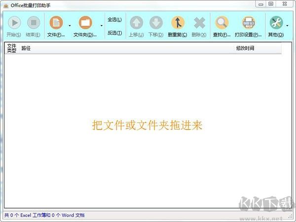Move item up with 上移(U) icon
296x222 pixels.
[136, 23]
